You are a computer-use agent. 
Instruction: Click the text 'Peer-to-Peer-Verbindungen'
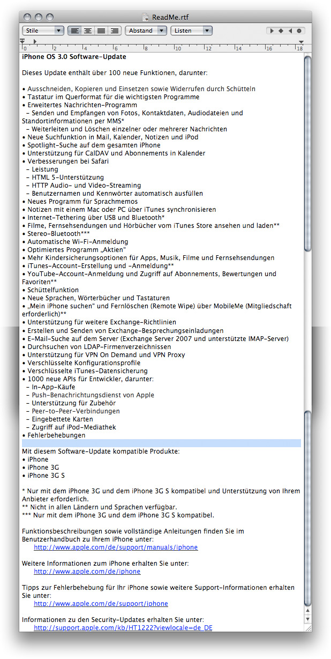(x=76, y=411)
